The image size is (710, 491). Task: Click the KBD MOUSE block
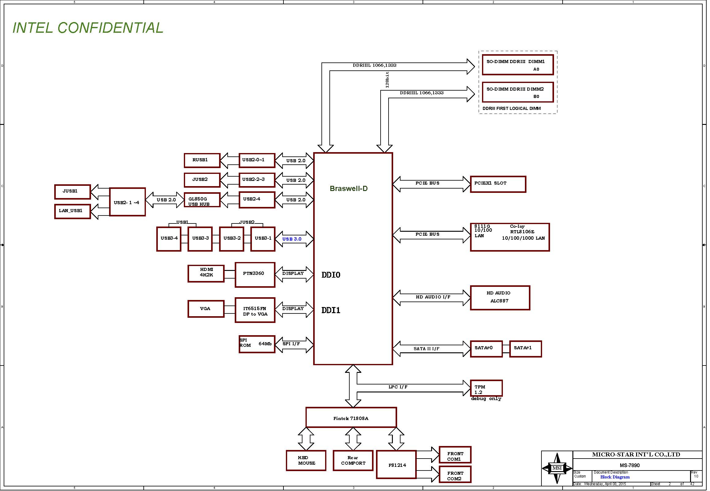(x=306, y=461)
